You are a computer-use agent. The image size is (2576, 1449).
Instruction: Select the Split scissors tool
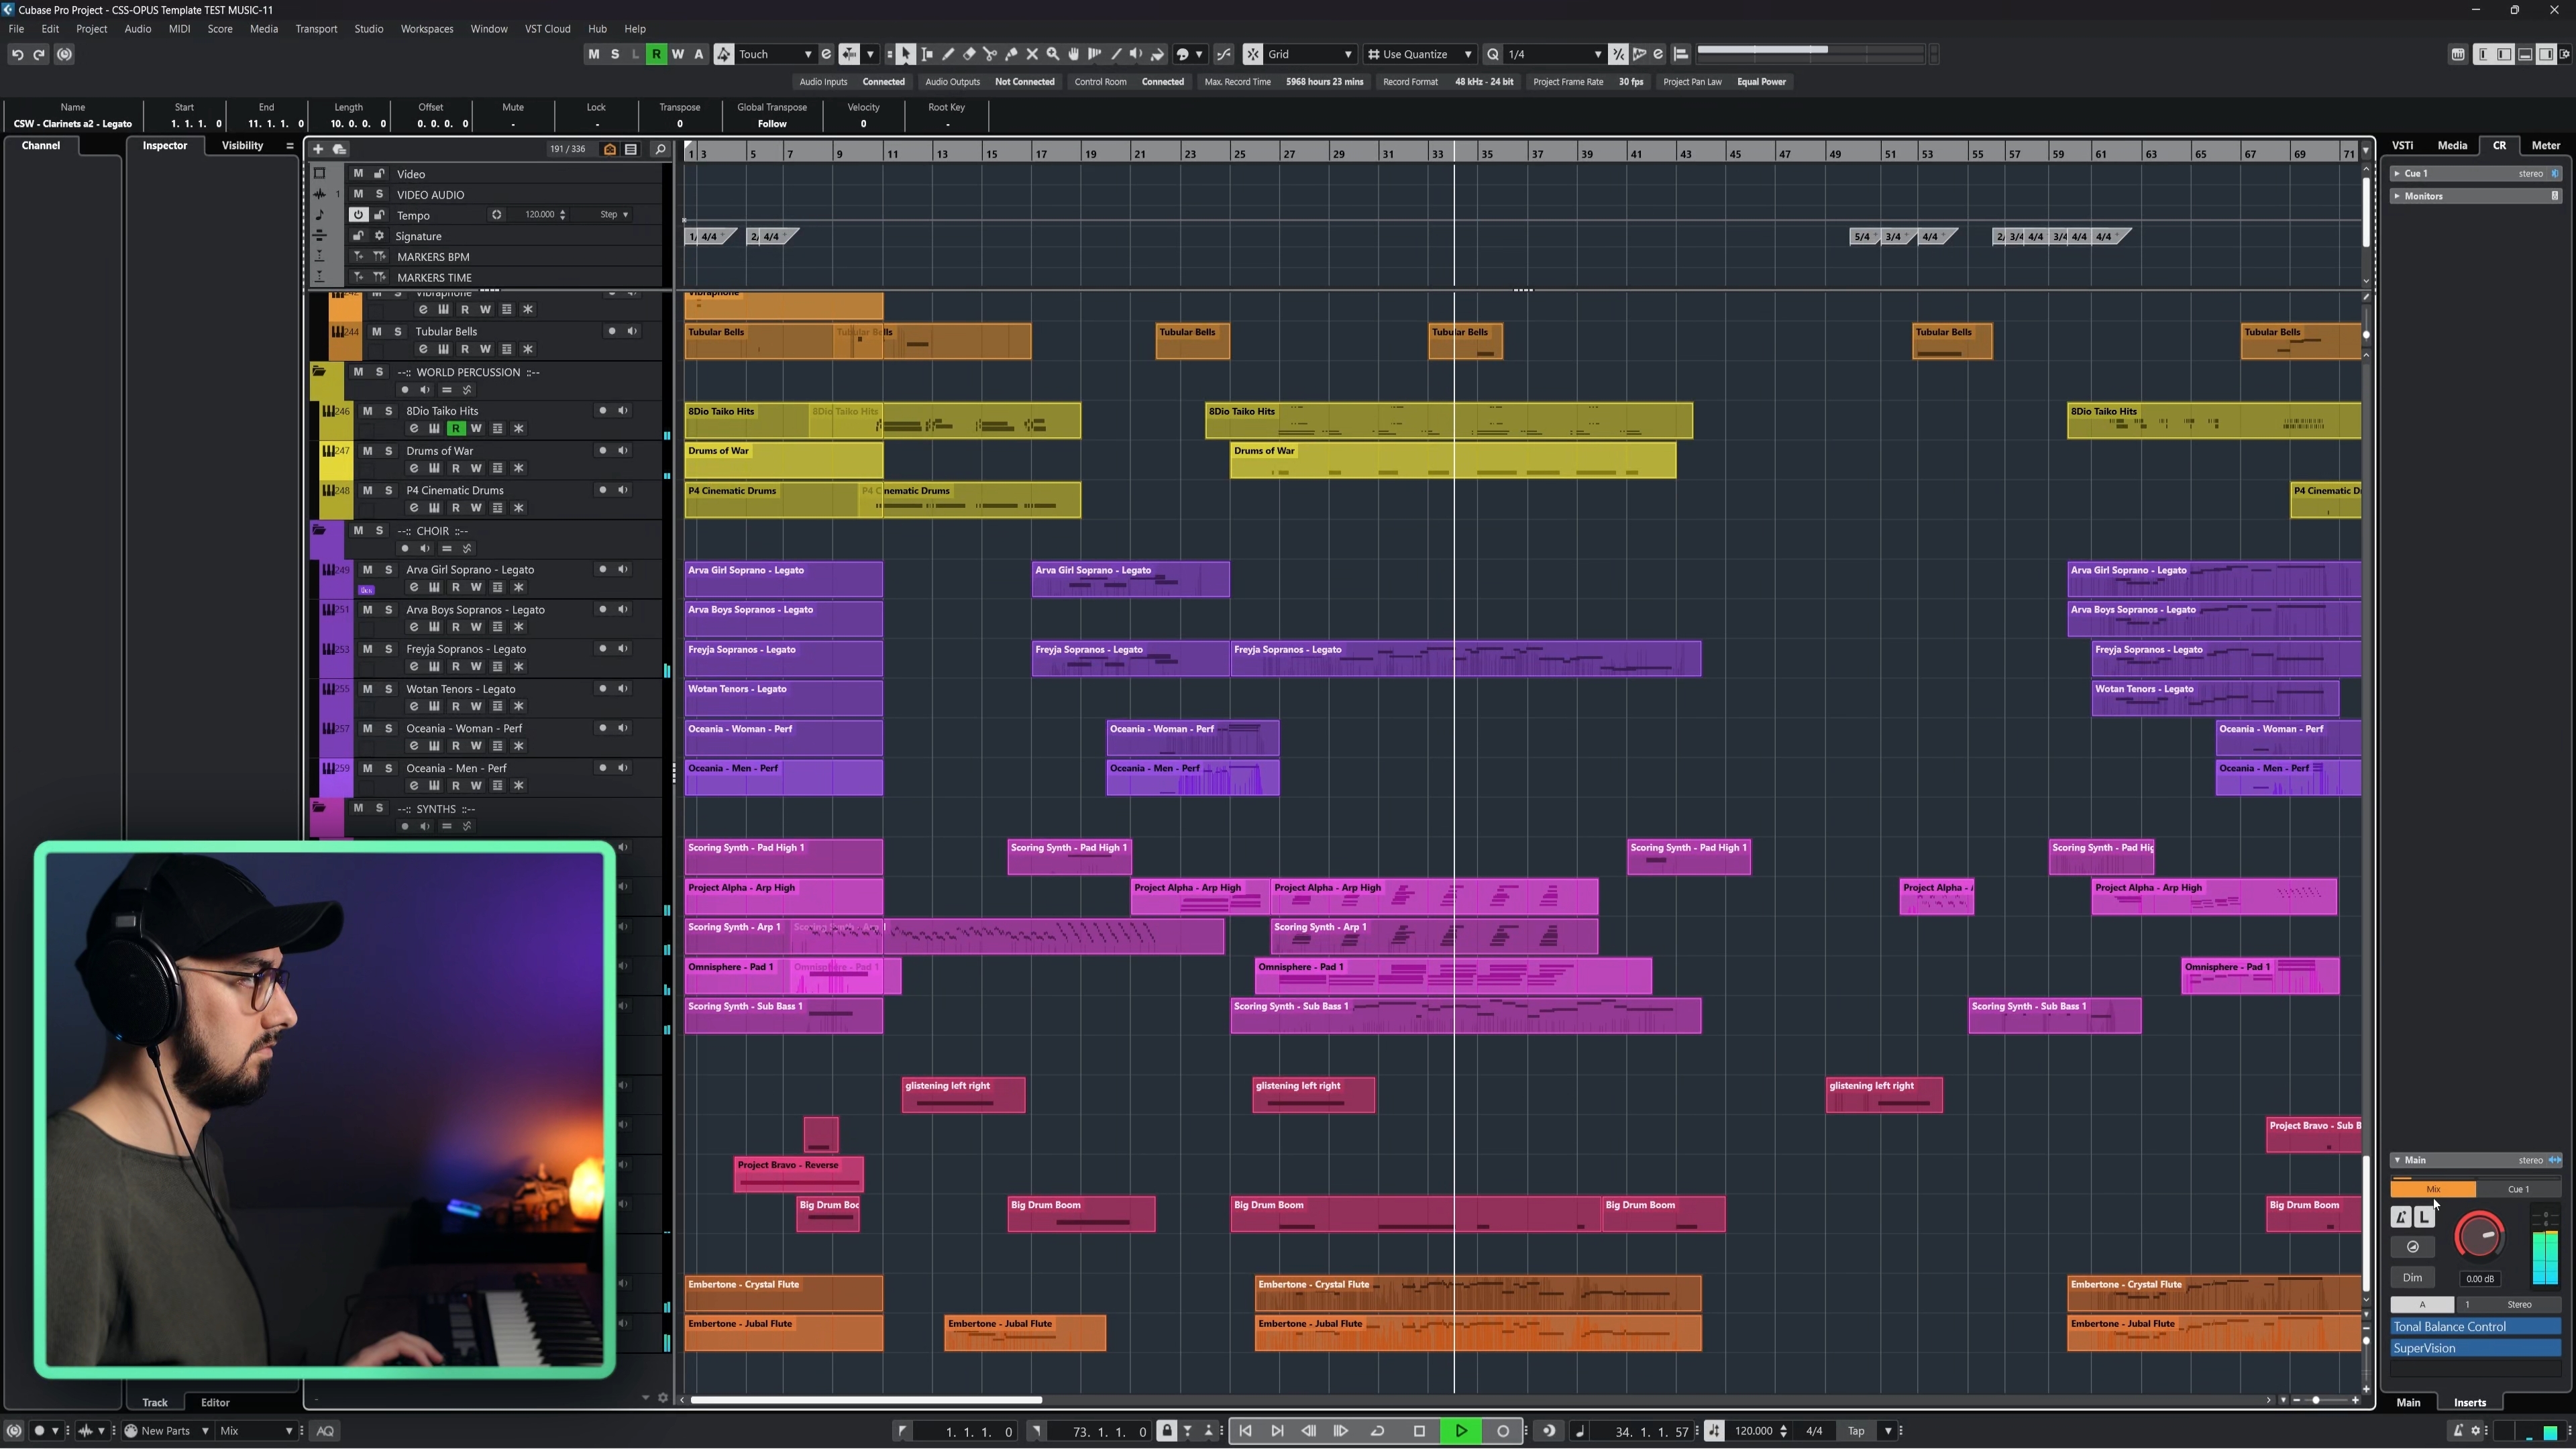[990, 54]
